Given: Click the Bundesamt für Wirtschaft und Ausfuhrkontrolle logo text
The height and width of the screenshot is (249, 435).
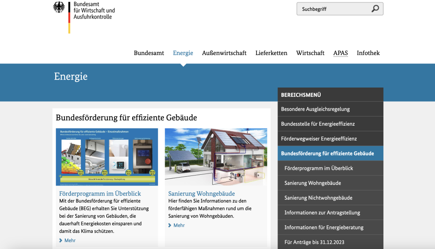Looking at the screenshot, I should [94, 10].
